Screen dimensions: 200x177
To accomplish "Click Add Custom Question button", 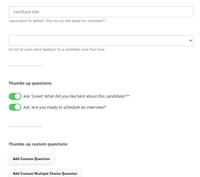I will 31,159.
